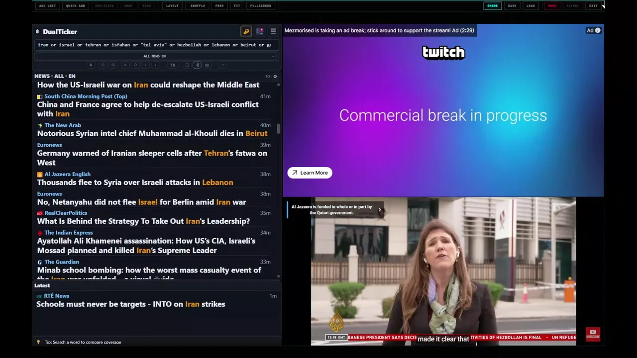
Task: Click the play ticker icon
Action: click(125, 65)
